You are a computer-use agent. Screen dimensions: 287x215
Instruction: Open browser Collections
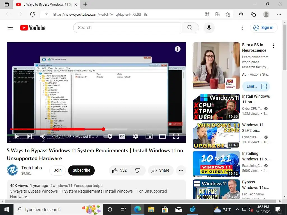pos(253,14)
